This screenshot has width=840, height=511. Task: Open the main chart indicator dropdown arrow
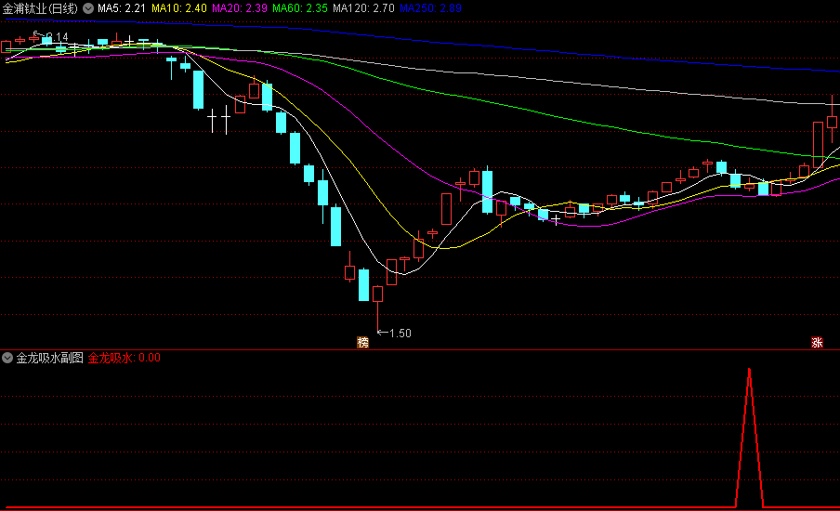pyautogui.click(x=88, y=8)
